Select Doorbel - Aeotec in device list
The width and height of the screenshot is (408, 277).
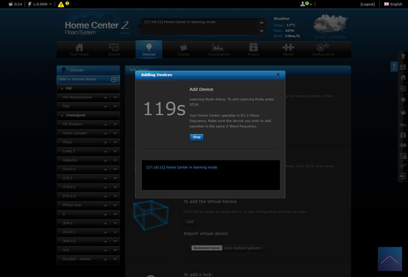tap(77, 259)
